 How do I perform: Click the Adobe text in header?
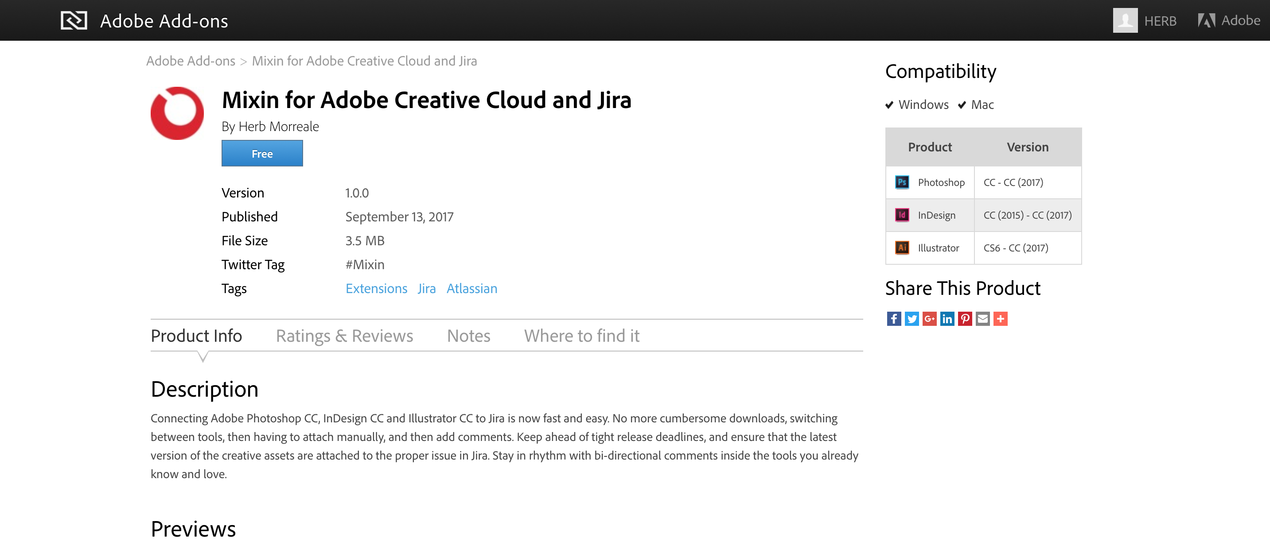1240,20
